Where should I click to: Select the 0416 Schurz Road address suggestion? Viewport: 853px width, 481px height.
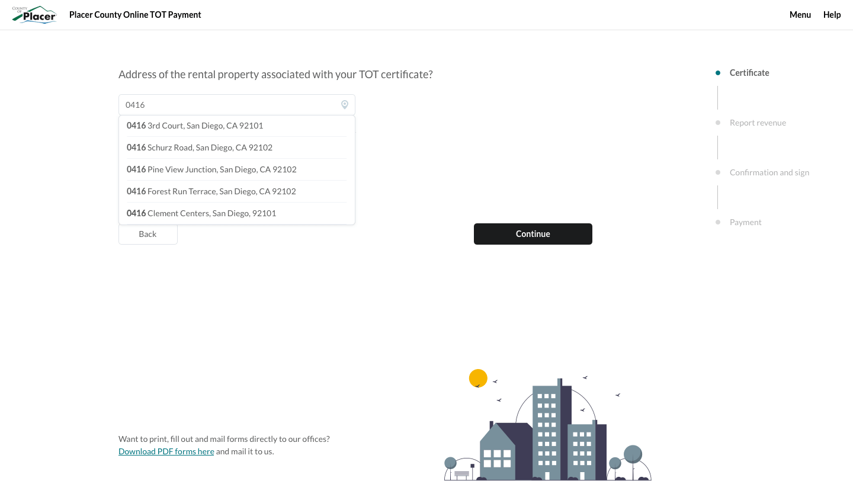[199, 147]
